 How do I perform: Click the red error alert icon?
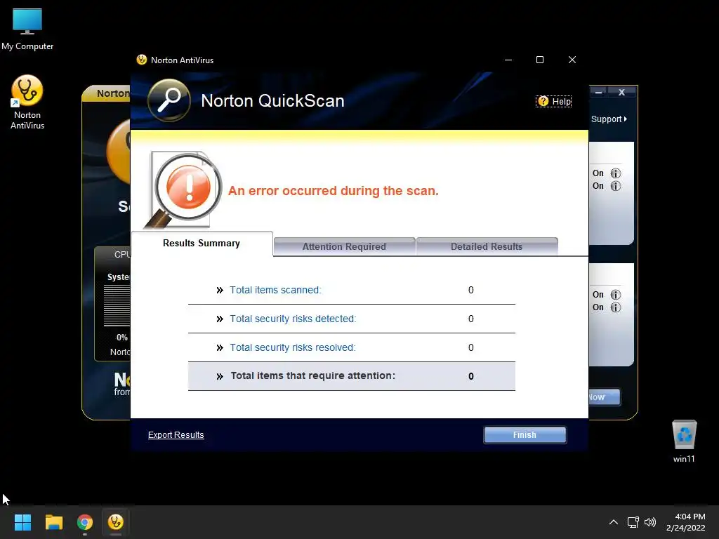point(188,187)
